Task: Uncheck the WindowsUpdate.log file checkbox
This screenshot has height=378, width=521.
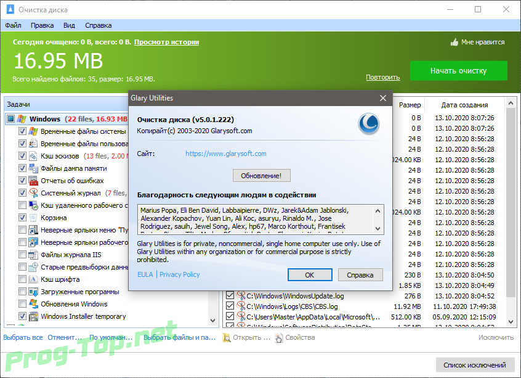Action: 230,295
